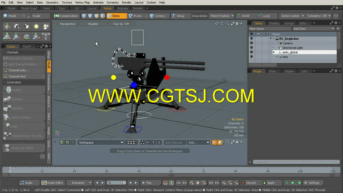The width and height of the screenshot is (343, 193).
Task: Toggle visibility of Directional Light item
Action: pyautogui.click(x=251, y=48)
